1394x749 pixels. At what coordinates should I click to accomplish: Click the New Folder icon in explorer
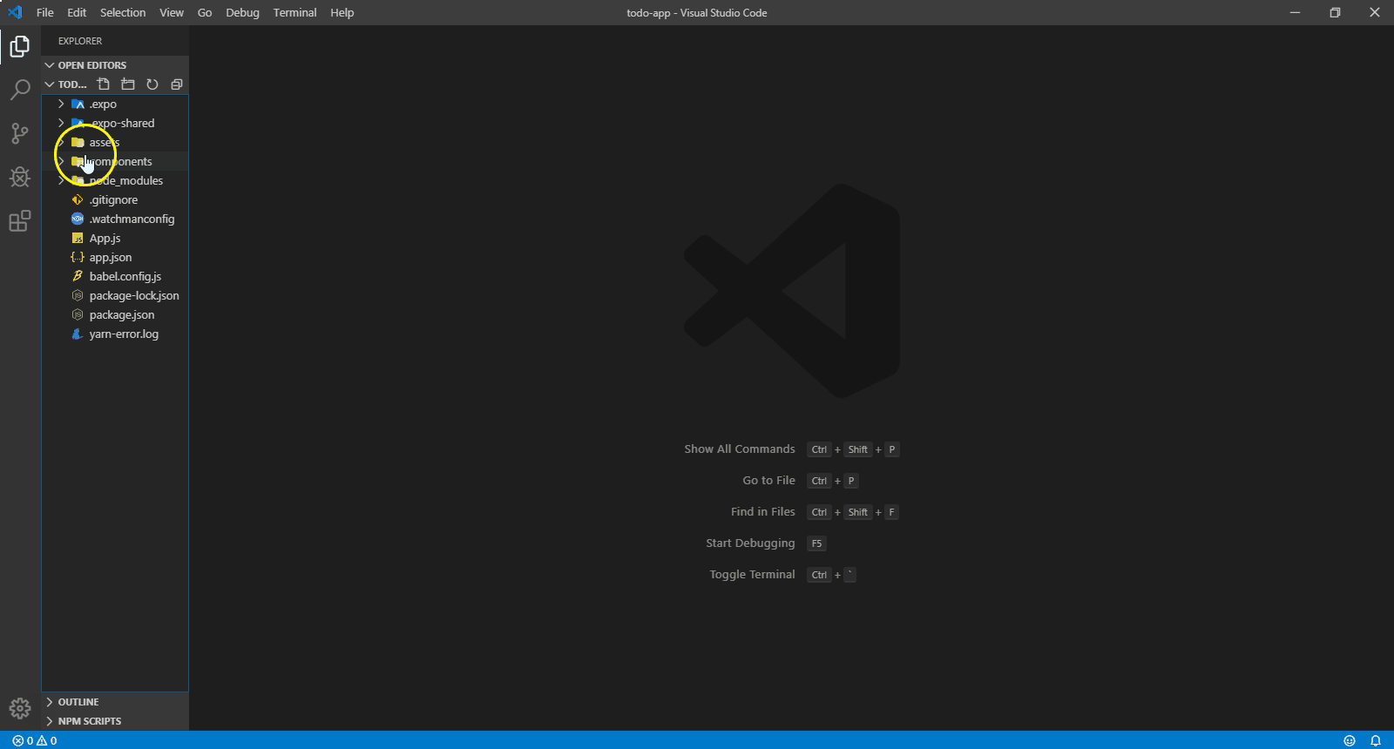click(128, 84)
